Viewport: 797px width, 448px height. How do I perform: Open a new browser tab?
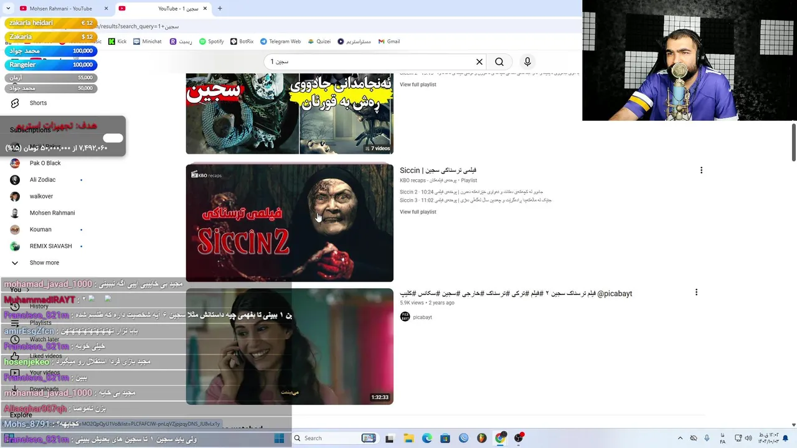[x=220, y=9]
